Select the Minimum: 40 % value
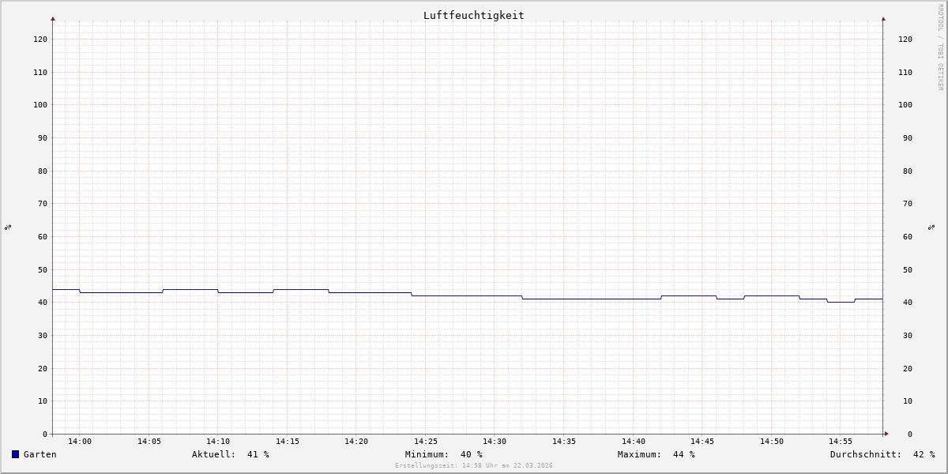The width and height of the screenshot is (948, 474). click(444, 454)
